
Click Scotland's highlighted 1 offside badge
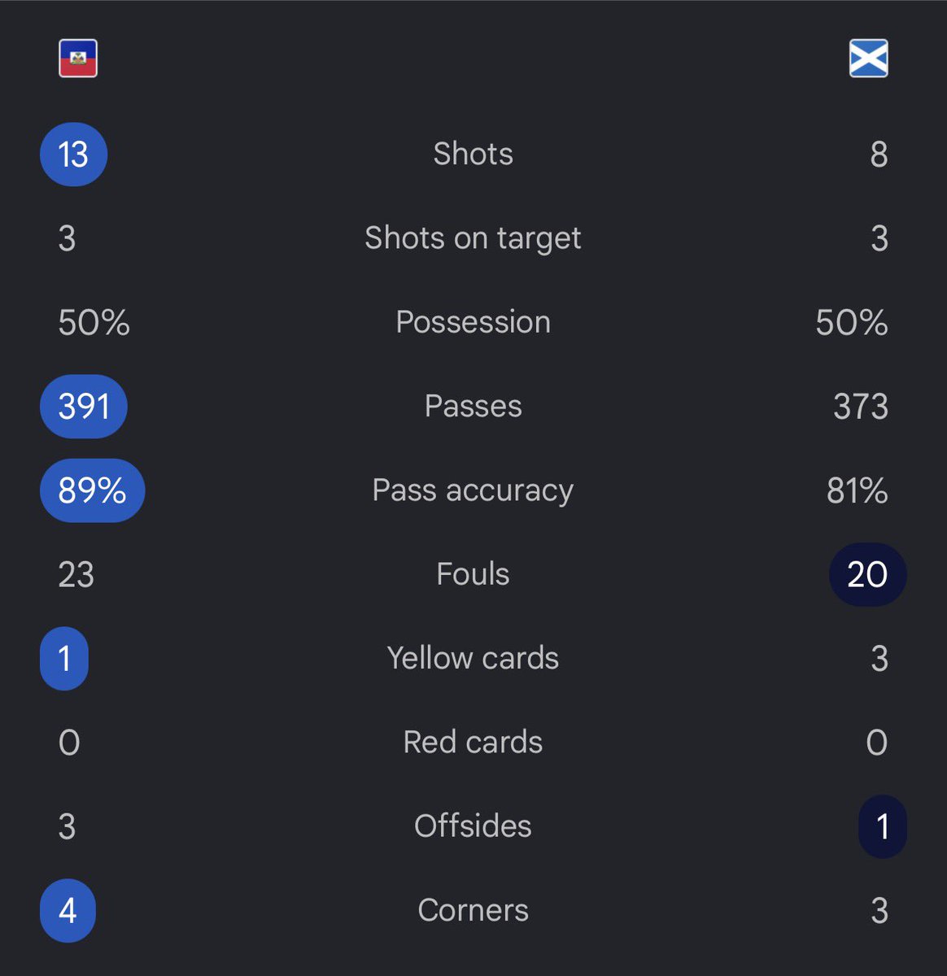[883, 826]
